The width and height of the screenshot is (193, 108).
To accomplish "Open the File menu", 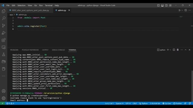I will coord(8,5).
